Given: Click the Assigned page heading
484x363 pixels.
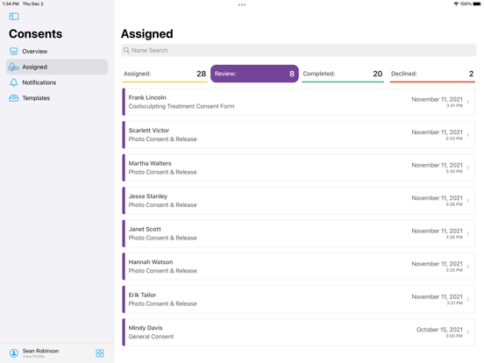Looking at the screenshot, I should coord(147,33).
